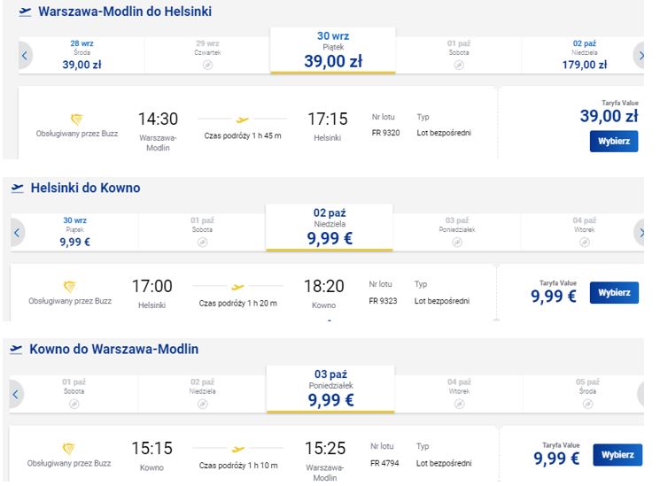
Task: Show earlier dates for Helsinki do Kowno
Action: click(17, 232)
